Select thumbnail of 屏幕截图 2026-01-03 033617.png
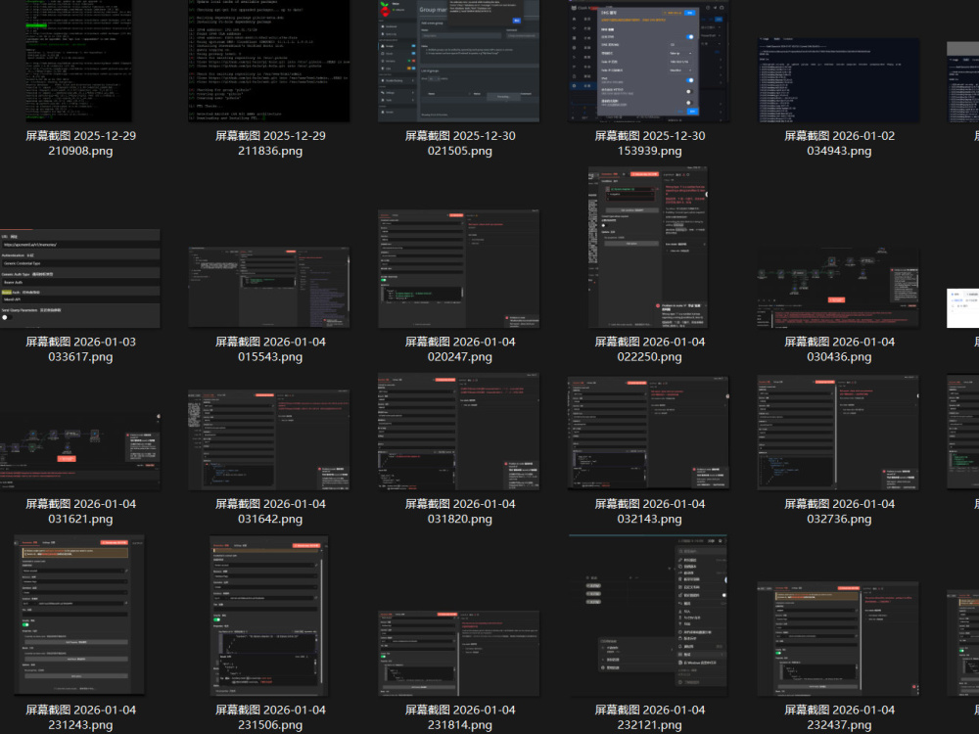The height and width of the screenshot is (734, 979). [x=80, y=278]
